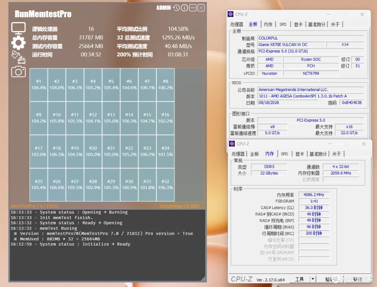This screenshot has height=287, width=377.
Task: Click memory test tile #30 showing 100.9%
Action: tap(129, 185)
